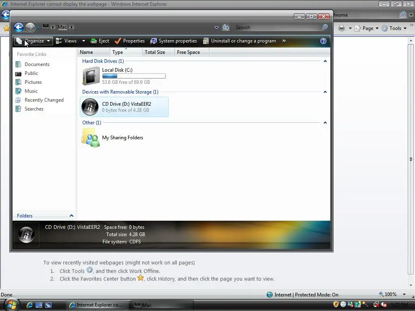Screen dimensions: 415x311
Task: Click the Views button
Action: click(x=67, y=41)
